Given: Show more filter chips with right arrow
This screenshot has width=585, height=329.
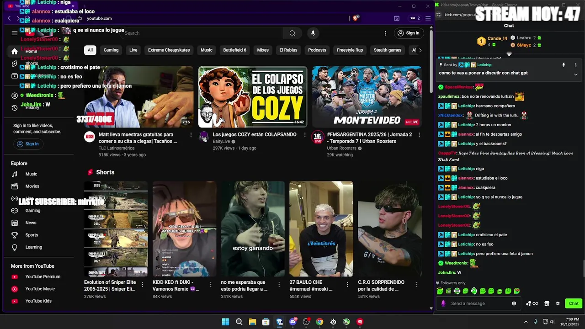Looking at the screenshot, I should 420,50.
